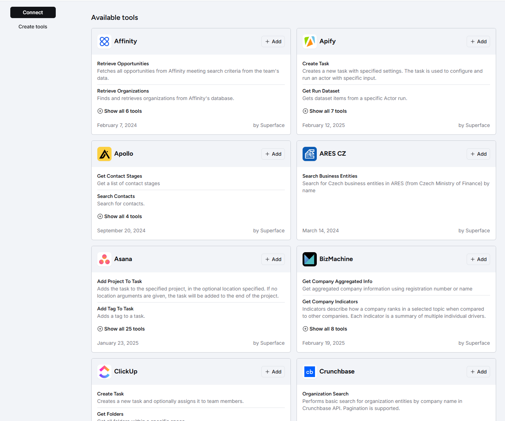Click the Crunchbase cb icon
This screenshot has width=505, height=421.
(x=309, y=372)
